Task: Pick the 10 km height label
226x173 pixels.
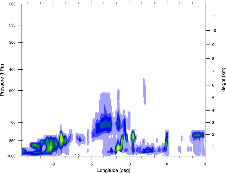Action: pyautogui.click(x=214, y=31)
